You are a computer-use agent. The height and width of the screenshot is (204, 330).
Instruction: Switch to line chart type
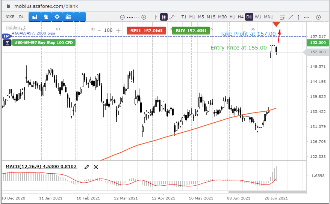tap(172, 17)
